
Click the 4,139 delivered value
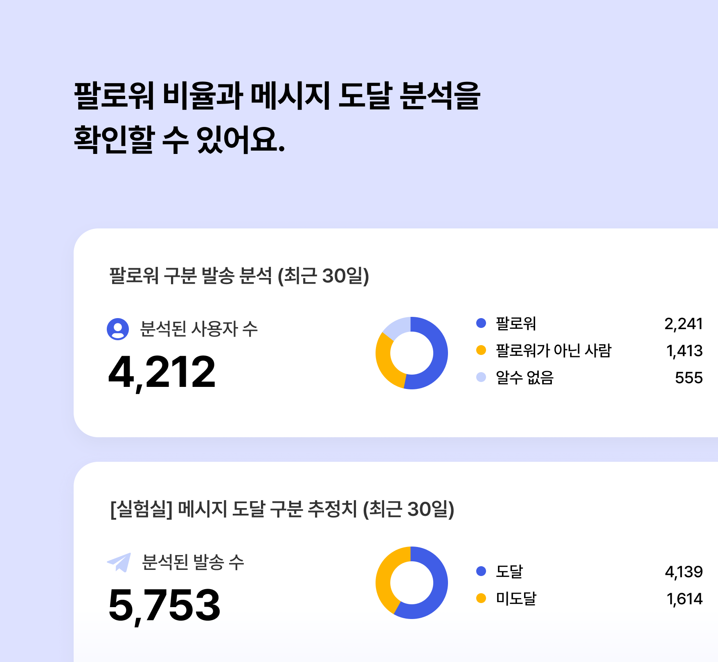(684, 572)
